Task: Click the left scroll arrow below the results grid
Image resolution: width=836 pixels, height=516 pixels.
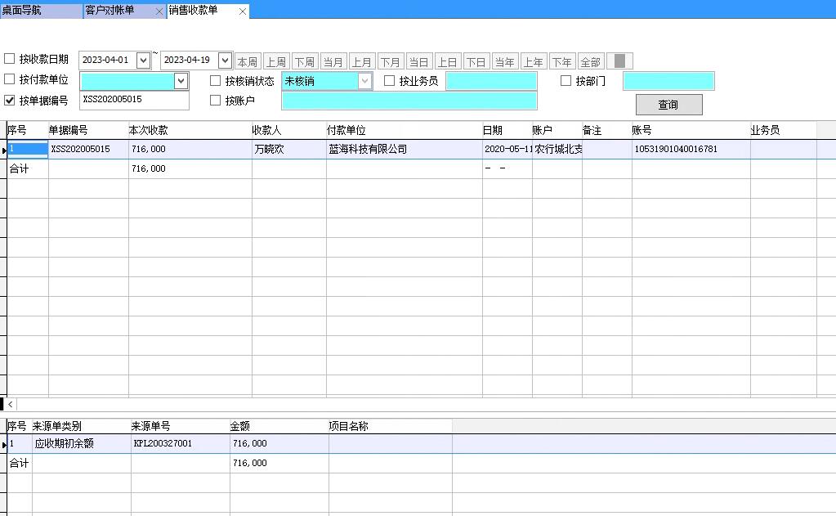Action: (11, 404)
